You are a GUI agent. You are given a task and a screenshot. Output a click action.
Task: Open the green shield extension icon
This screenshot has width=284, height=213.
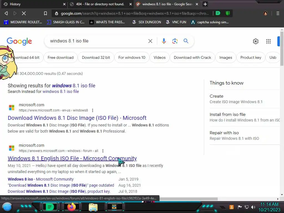click(x=228, y=13)
